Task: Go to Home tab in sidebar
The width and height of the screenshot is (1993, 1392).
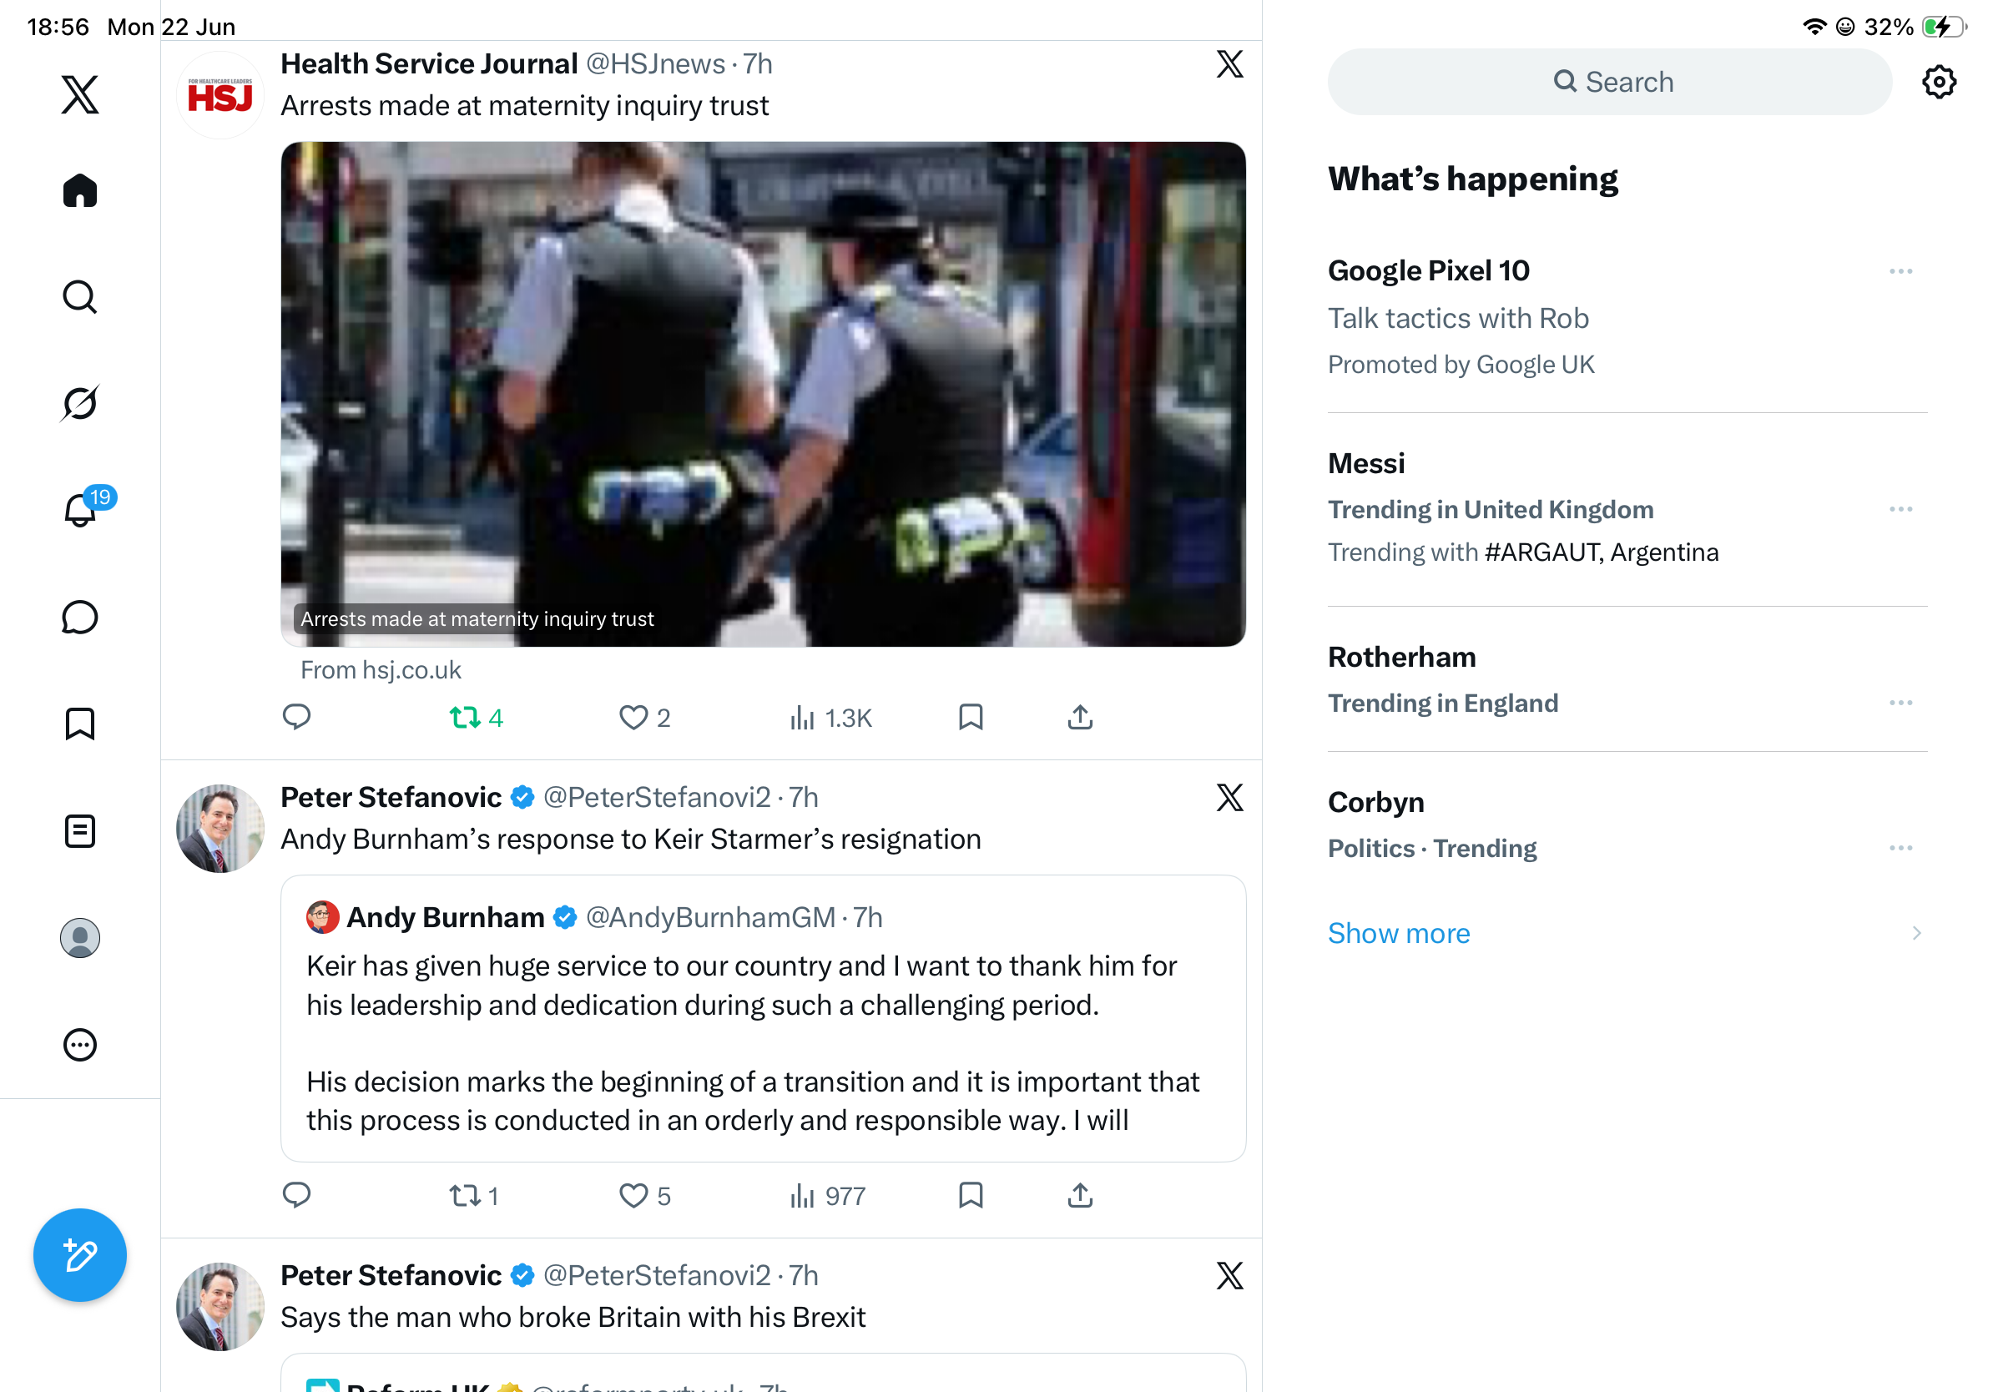Action: 80,190
